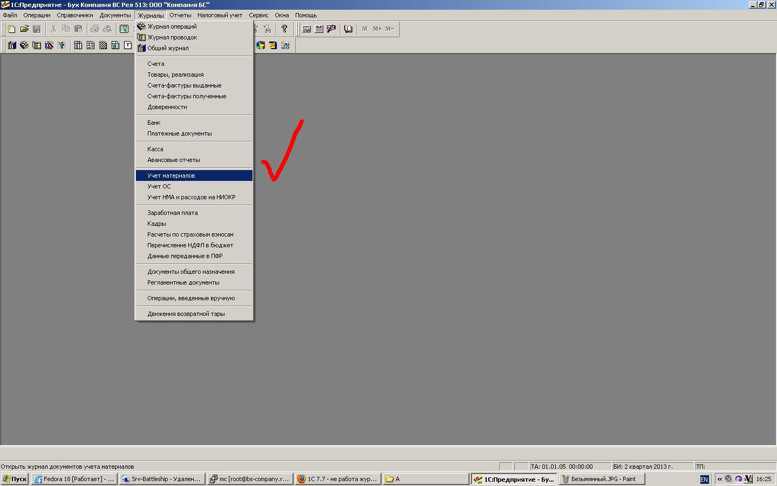Open the Документы menu
This screenshot has width=777, height=486.
[x=115, y=15]
